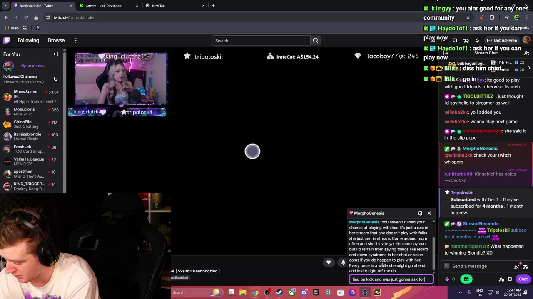The width and height of the screenshot is (533, 299).
Task: Open the tab groups grid icon
Action: [x=25, y=28]
